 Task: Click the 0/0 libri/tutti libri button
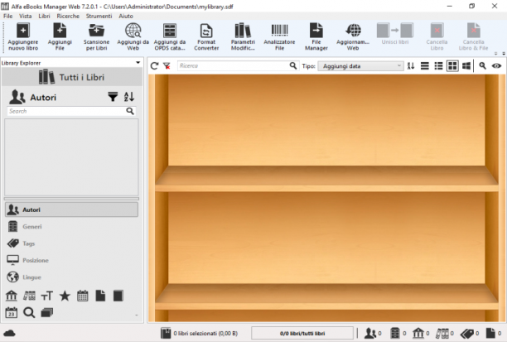[x=302, y=333]
